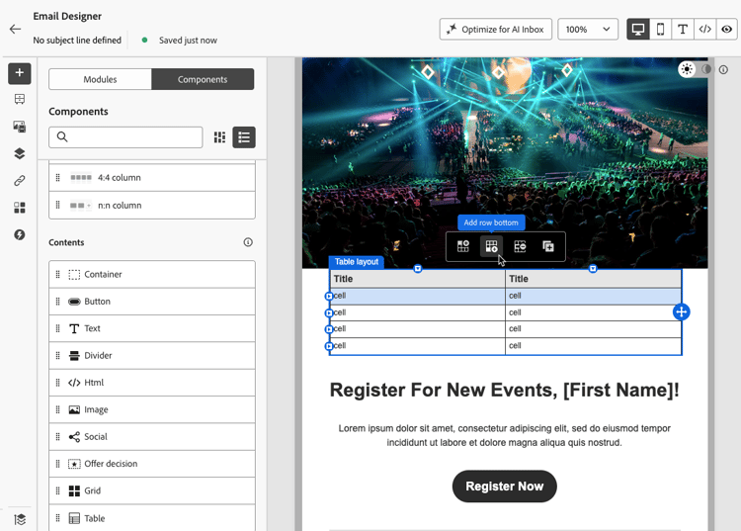Select the Html component
The image size is (741, 531).
[x=152, y=382]
